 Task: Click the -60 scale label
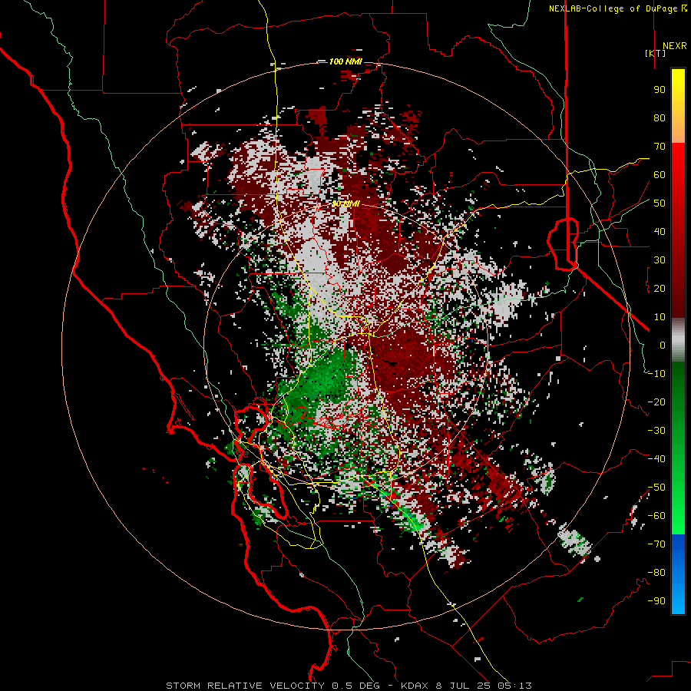click(656, 516)
